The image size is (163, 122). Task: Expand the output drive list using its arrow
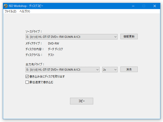point(97,69)
